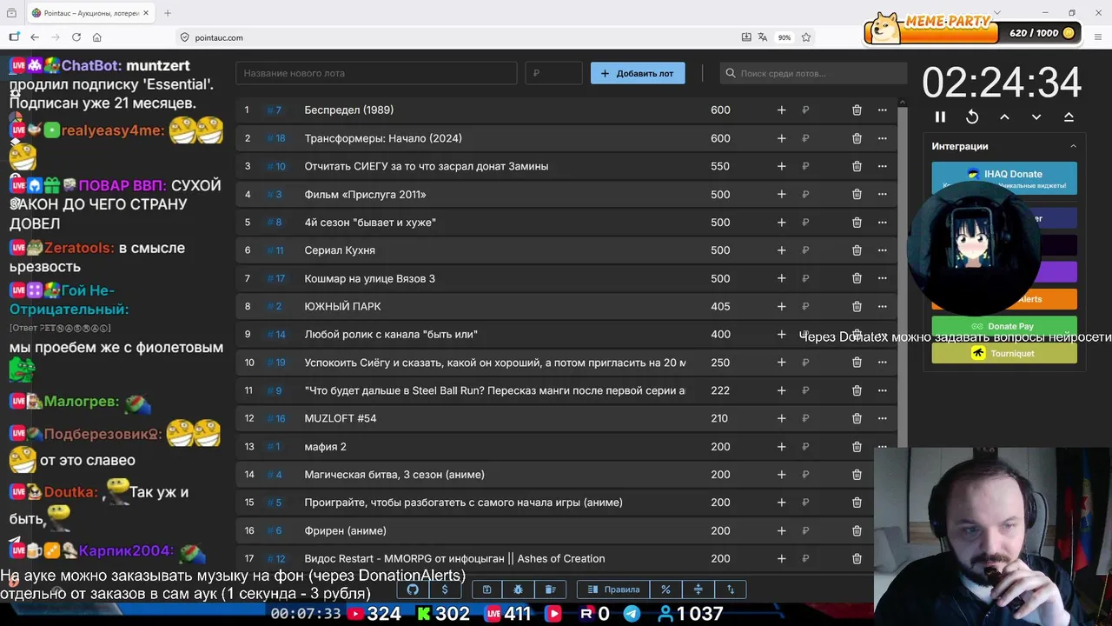Focus the Поиск среди лотов search box
The image size is (1112, 626).
click(813, 73)
